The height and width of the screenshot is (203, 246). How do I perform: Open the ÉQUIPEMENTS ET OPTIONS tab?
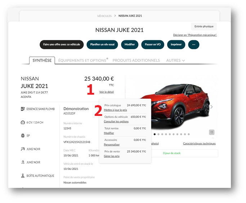[x=83, y=60]
